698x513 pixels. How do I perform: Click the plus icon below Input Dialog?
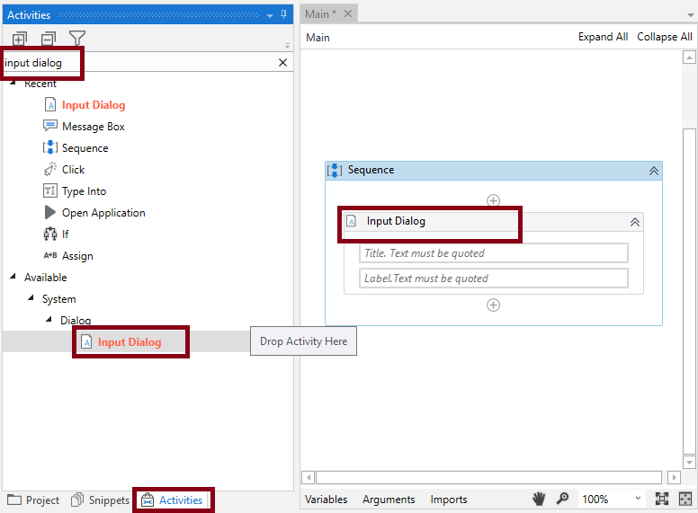(x=493, y=305)
